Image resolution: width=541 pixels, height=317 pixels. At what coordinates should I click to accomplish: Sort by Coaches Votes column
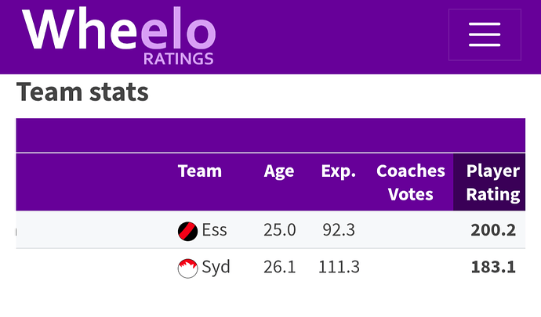click(x=411, y=182)
